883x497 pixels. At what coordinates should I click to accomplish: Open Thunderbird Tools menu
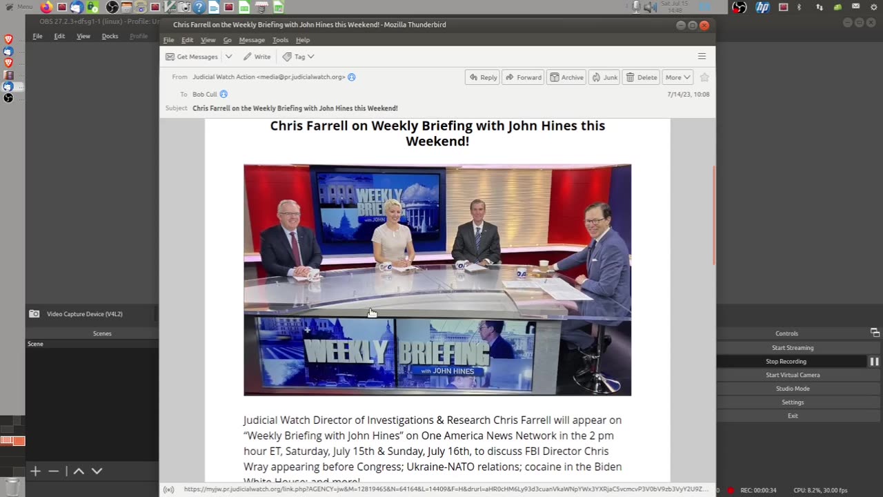pyautogui.click(x=280, y=40)
